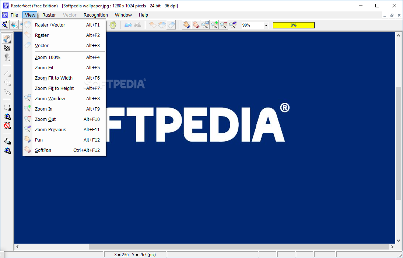Close the open View menu

tap(30, 15)
